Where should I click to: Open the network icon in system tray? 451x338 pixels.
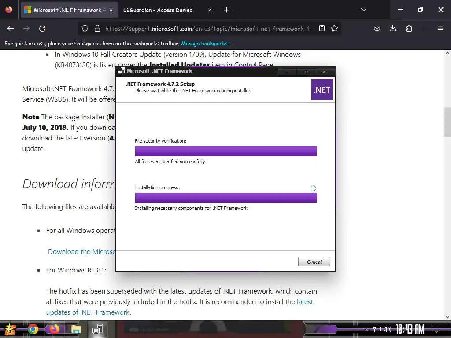(x=377, y=329)
